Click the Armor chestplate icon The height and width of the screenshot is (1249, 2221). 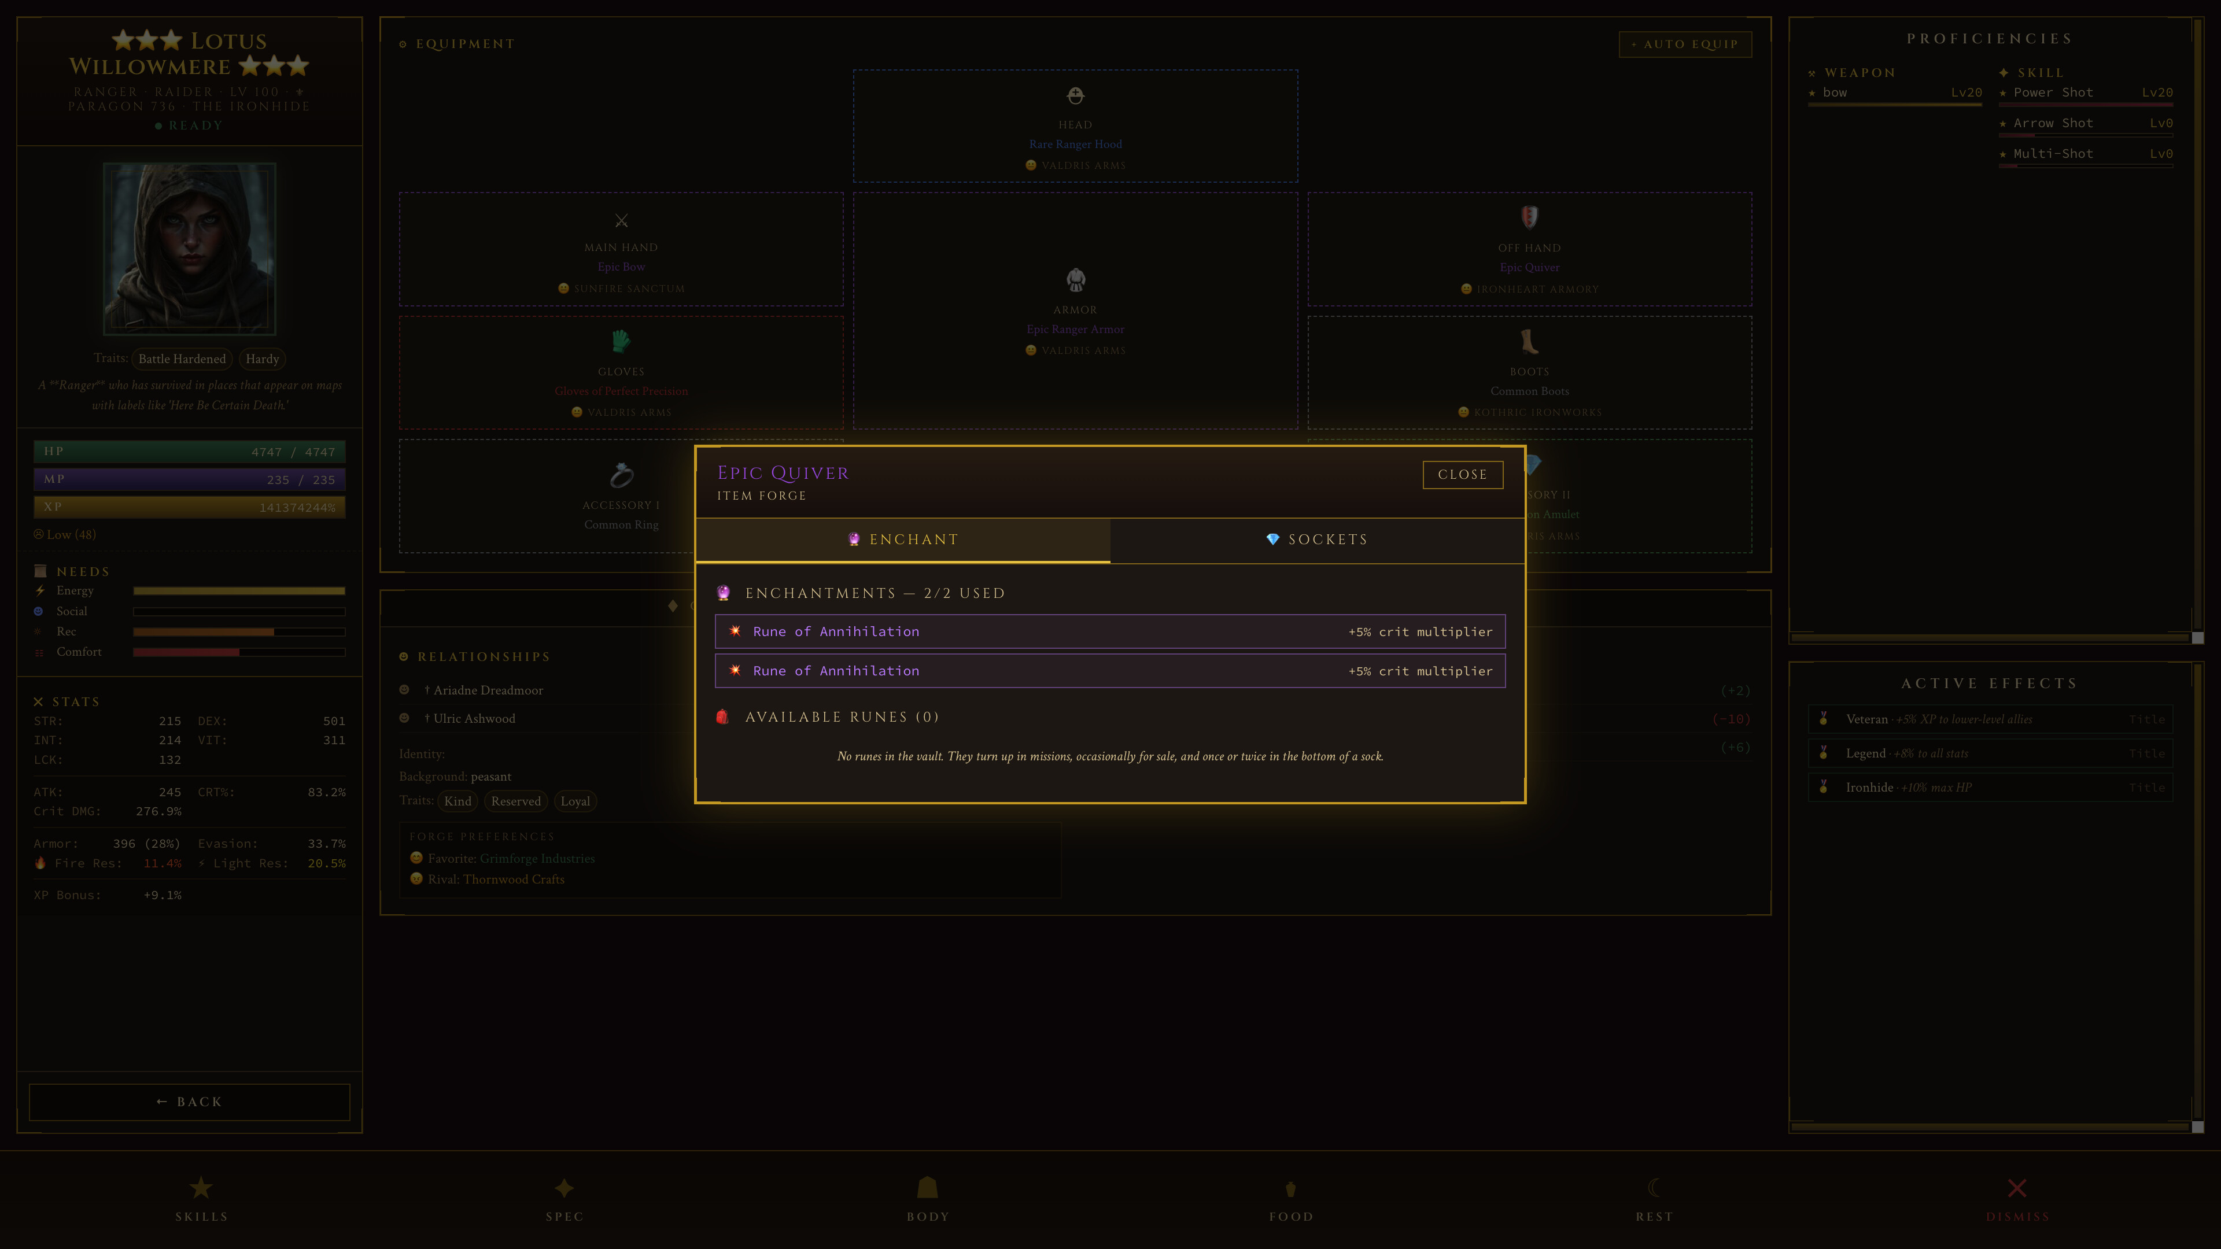(1075, 280)
